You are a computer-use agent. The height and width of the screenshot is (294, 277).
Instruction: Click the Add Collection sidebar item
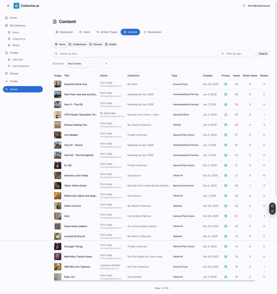point(21,66)
